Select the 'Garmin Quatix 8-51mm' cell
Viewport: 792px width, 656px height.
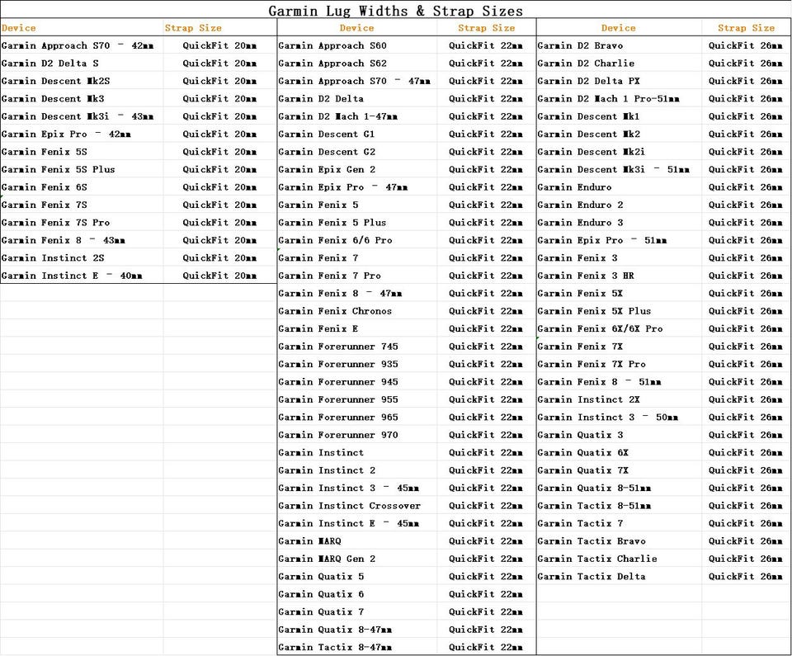tap(619, 488)
